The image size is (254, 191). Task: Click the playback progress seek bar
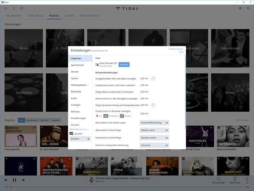[127, 187]
